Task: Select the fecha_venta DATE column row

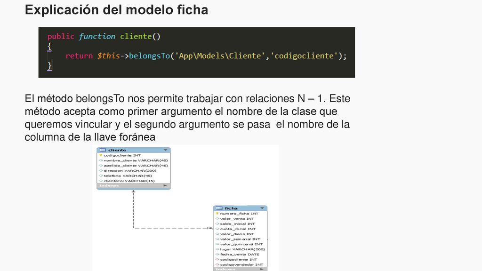Action: click(240, 255)
